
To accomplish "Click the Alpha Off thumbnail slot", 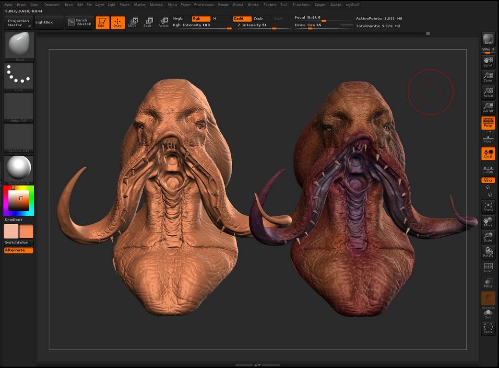I will pyautogui.click(x=19, y=106).
